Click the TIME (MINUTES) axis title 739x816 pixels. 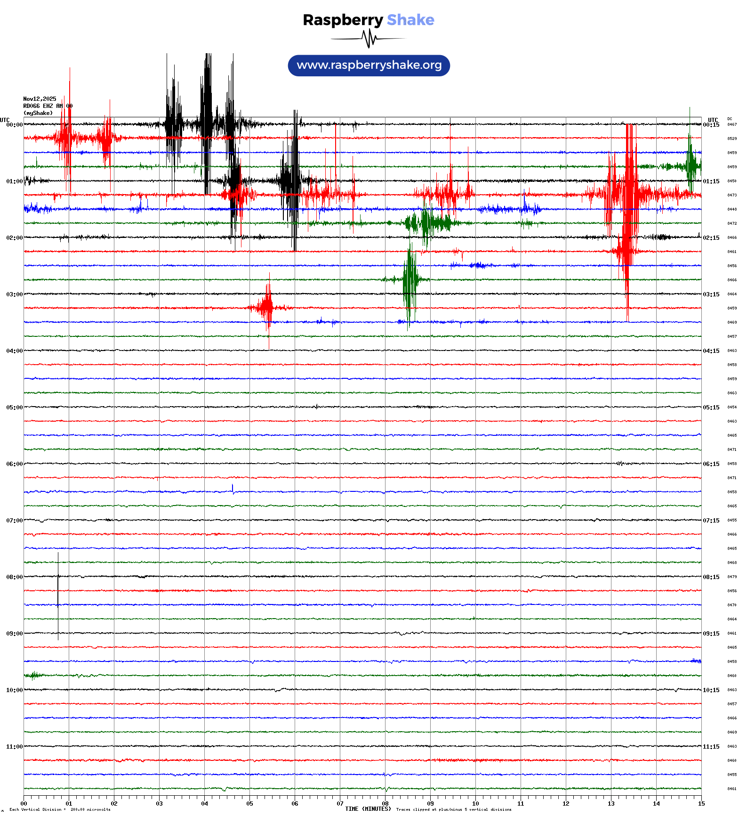[368, 809]
